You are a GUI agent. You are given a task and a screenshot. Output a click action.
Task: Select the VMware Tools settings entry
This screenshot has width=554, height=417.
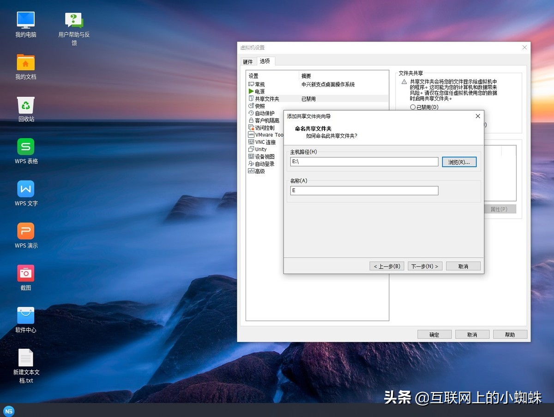(x=268, y=135)
